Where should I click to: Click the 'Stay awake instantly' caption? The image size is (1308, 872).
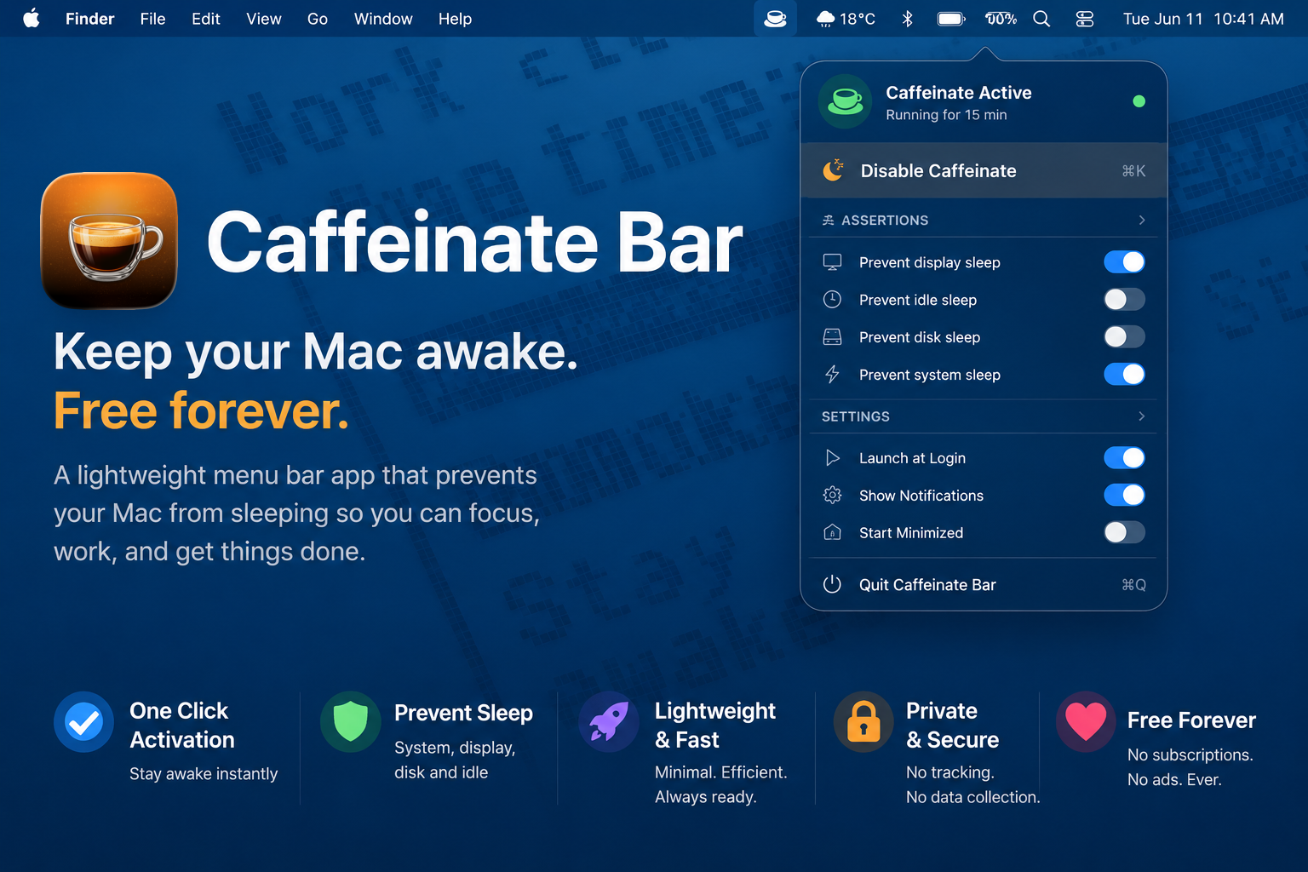204,773
